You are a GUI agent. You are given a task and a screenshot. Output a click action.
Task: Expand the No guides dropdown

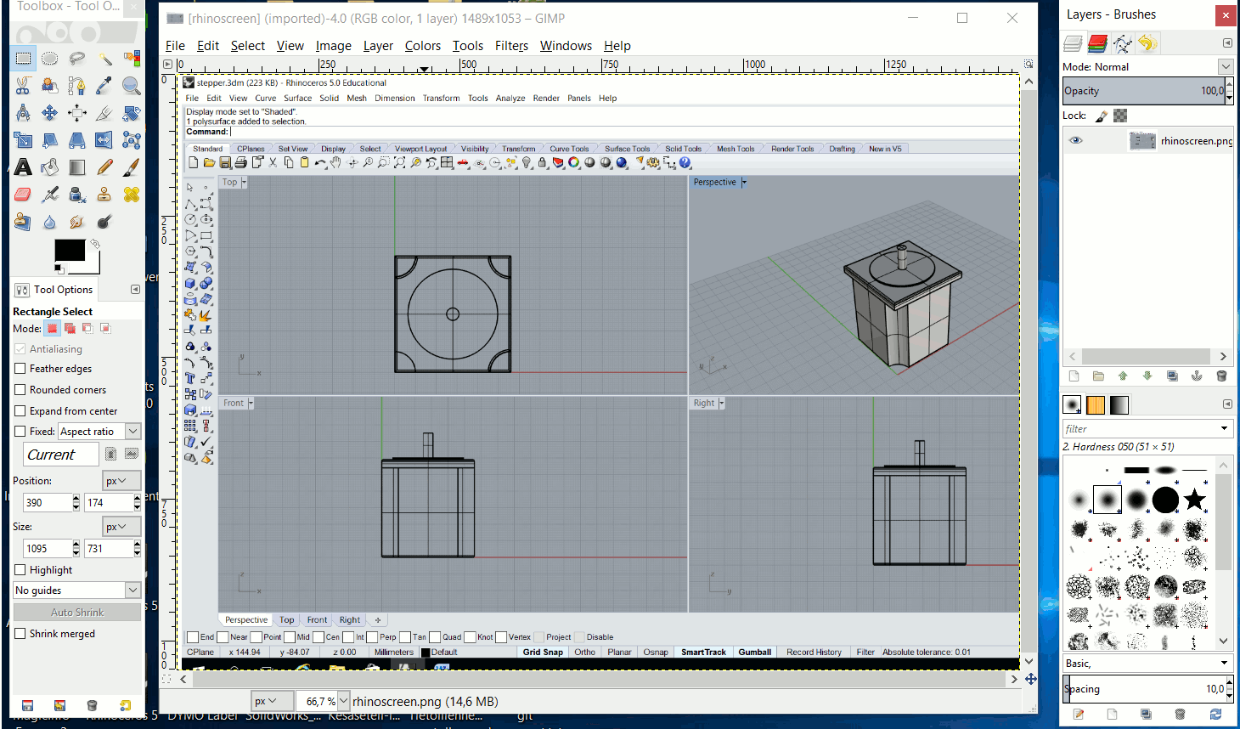pos(132,591)
